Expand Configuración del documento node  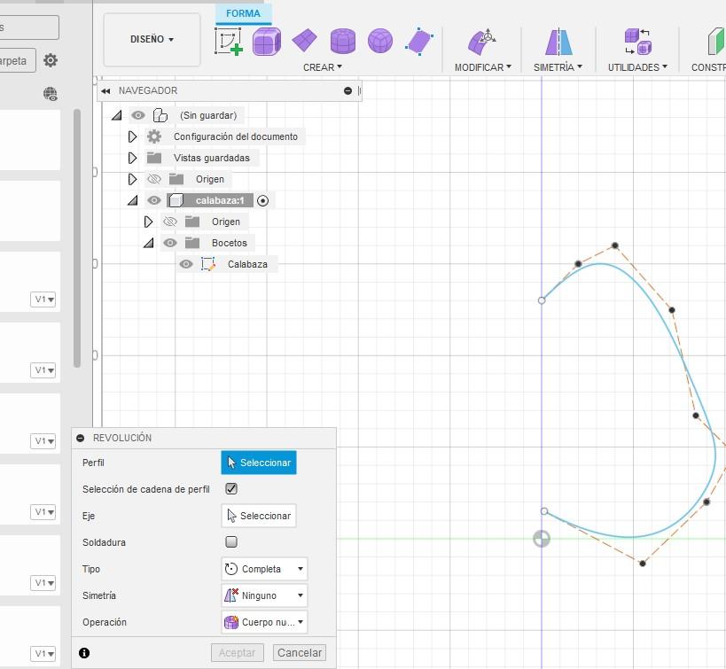132,136
